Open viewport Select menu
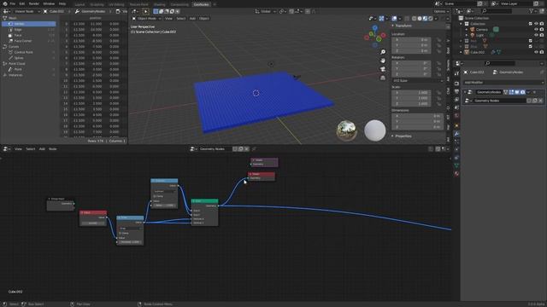Screen dimensions: 547x307 click(180, 18)
